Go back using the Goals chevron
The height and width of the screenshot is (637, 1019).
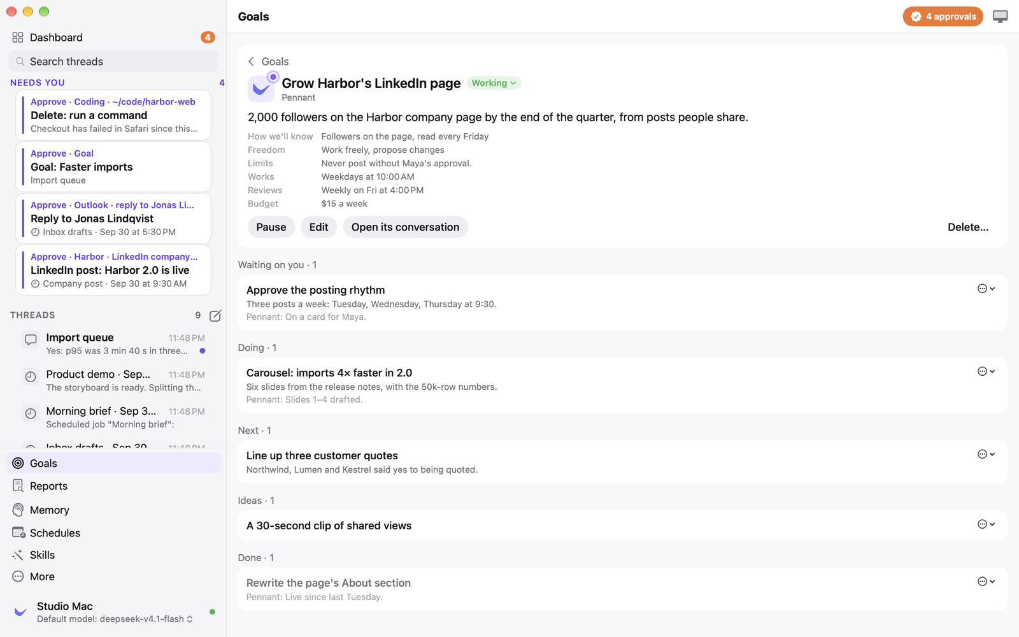click(x=251, y=62)
